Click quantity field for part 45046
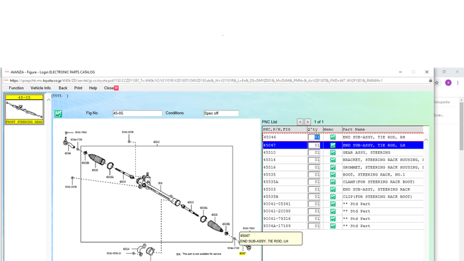This screenshot has height=261, width=464. (314, 137)
